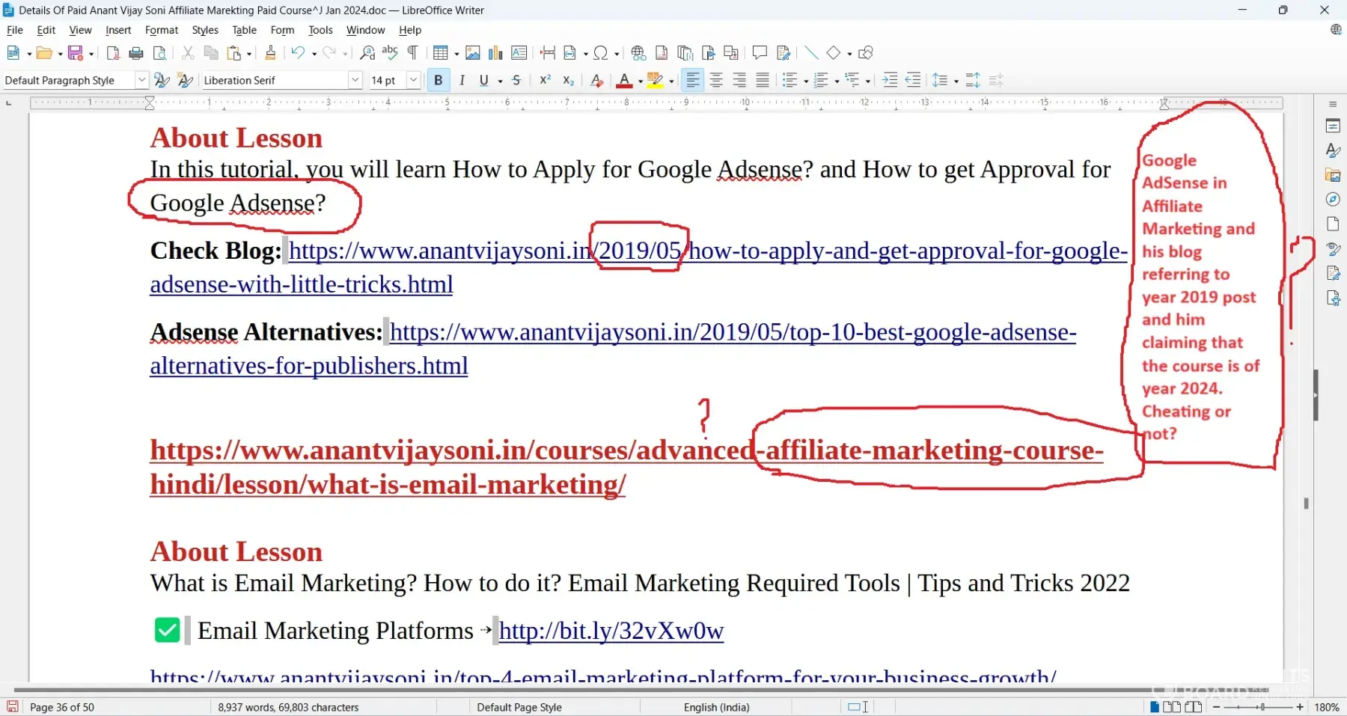The width and height of the screenshot is (1347, 716).
Task: Open Find and Replace tool
Action: pyautogui.click(x=367, y=53)
